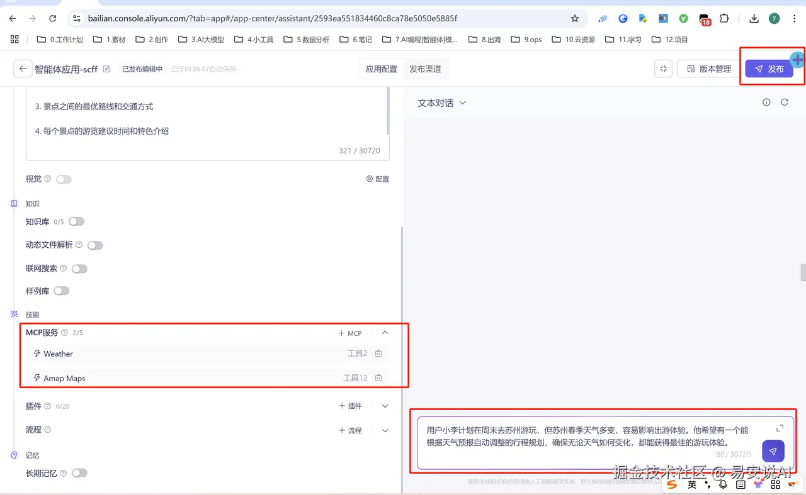The height and width of the screenshot is (495, 806).
Task: Expand the chat input to fullscreen
Action: pyautogui.click(x=780, y=428)
